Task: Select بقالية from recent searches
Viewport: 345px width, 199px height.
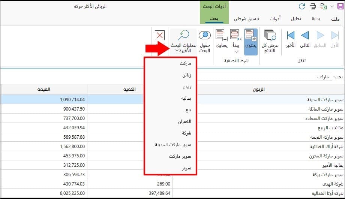Action: click(171, 98)
